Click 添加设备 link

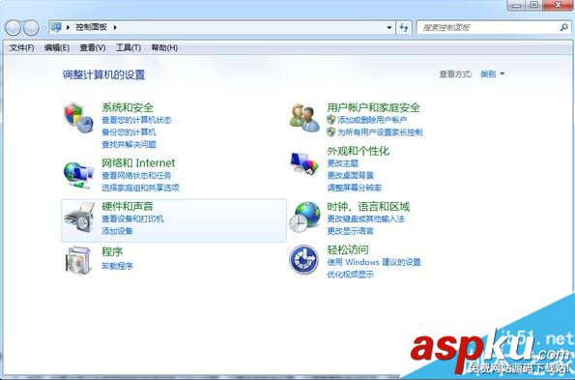(117, 231)
